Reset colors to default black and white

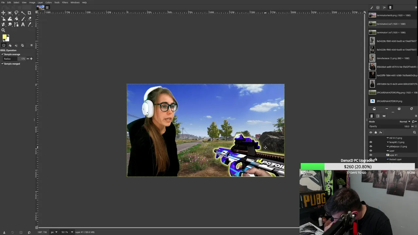(3, 40)
